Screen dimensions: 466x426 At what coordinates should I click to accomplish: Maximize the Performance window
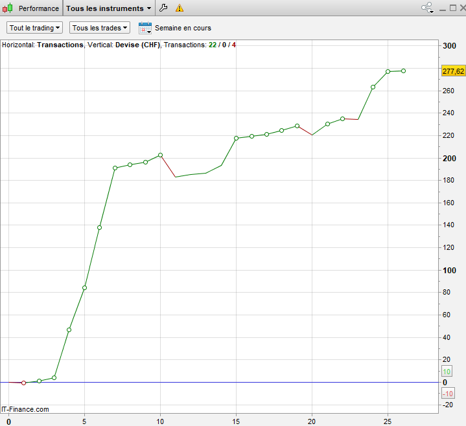click(x=453, y=8)
